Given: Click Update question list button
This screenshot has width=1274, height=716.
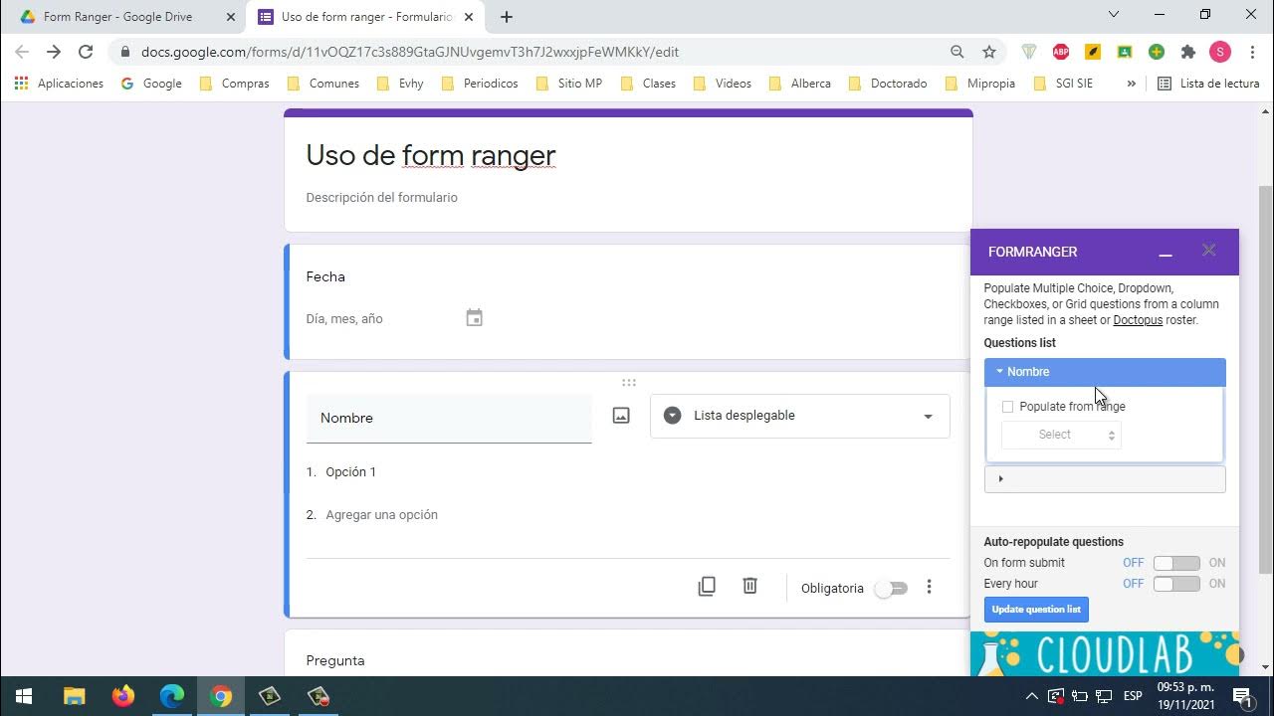Looking at the screenshot, I should coord(1036,610).
